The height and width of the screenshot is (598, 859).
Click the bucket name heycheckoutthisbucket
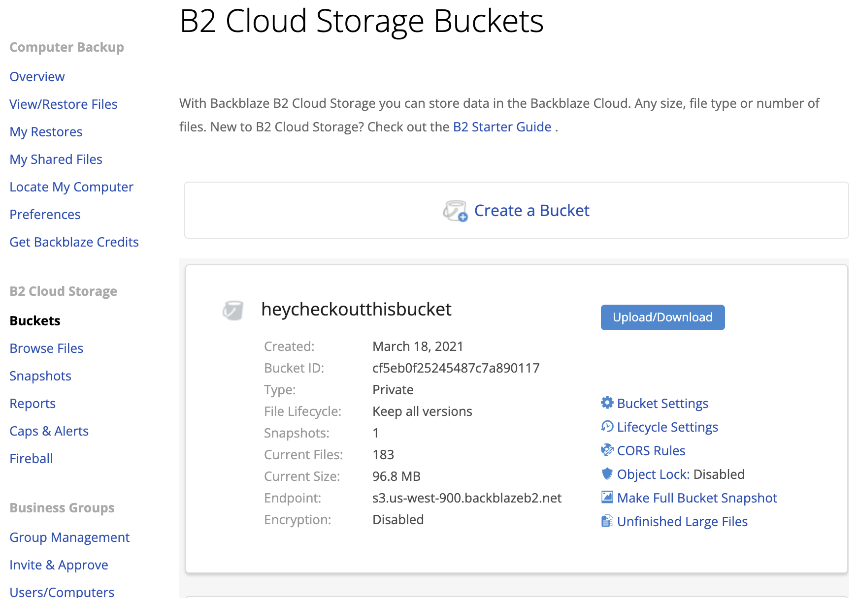(356, 310)
